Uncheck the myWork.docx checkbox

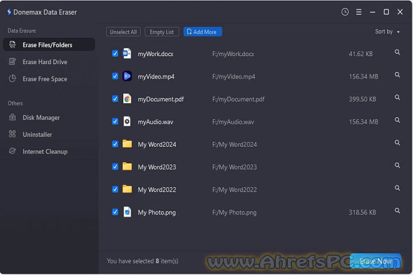coord(115,53)
